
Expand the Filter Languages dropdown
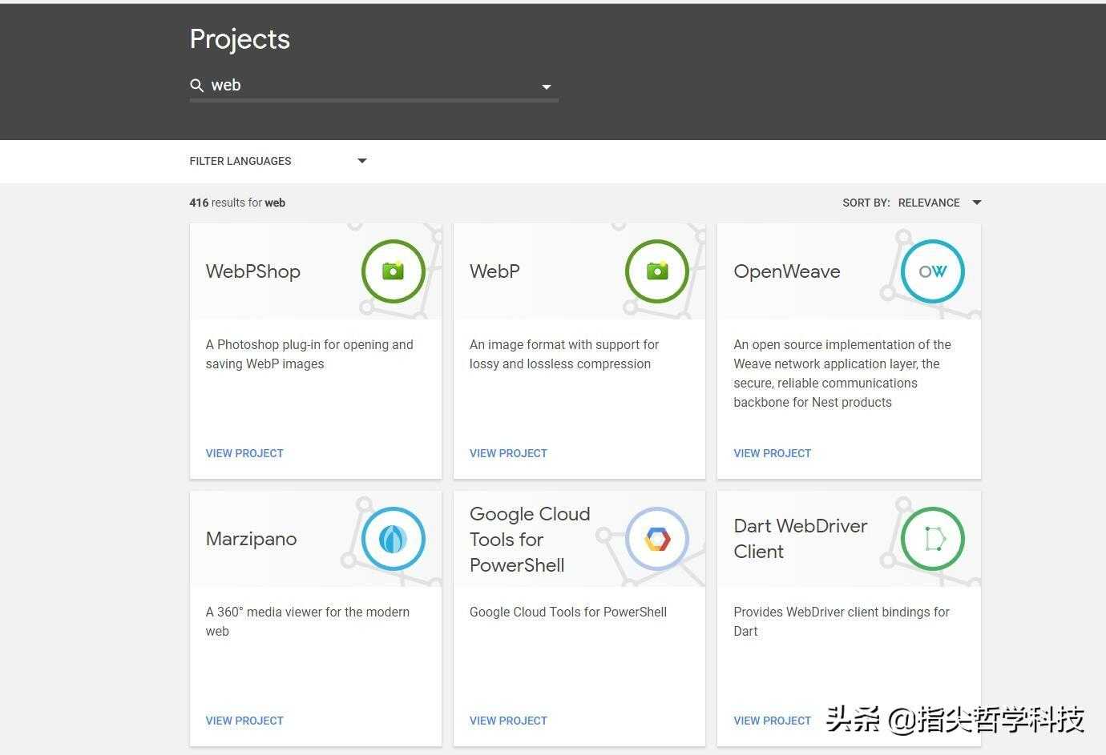coord(278,161)
